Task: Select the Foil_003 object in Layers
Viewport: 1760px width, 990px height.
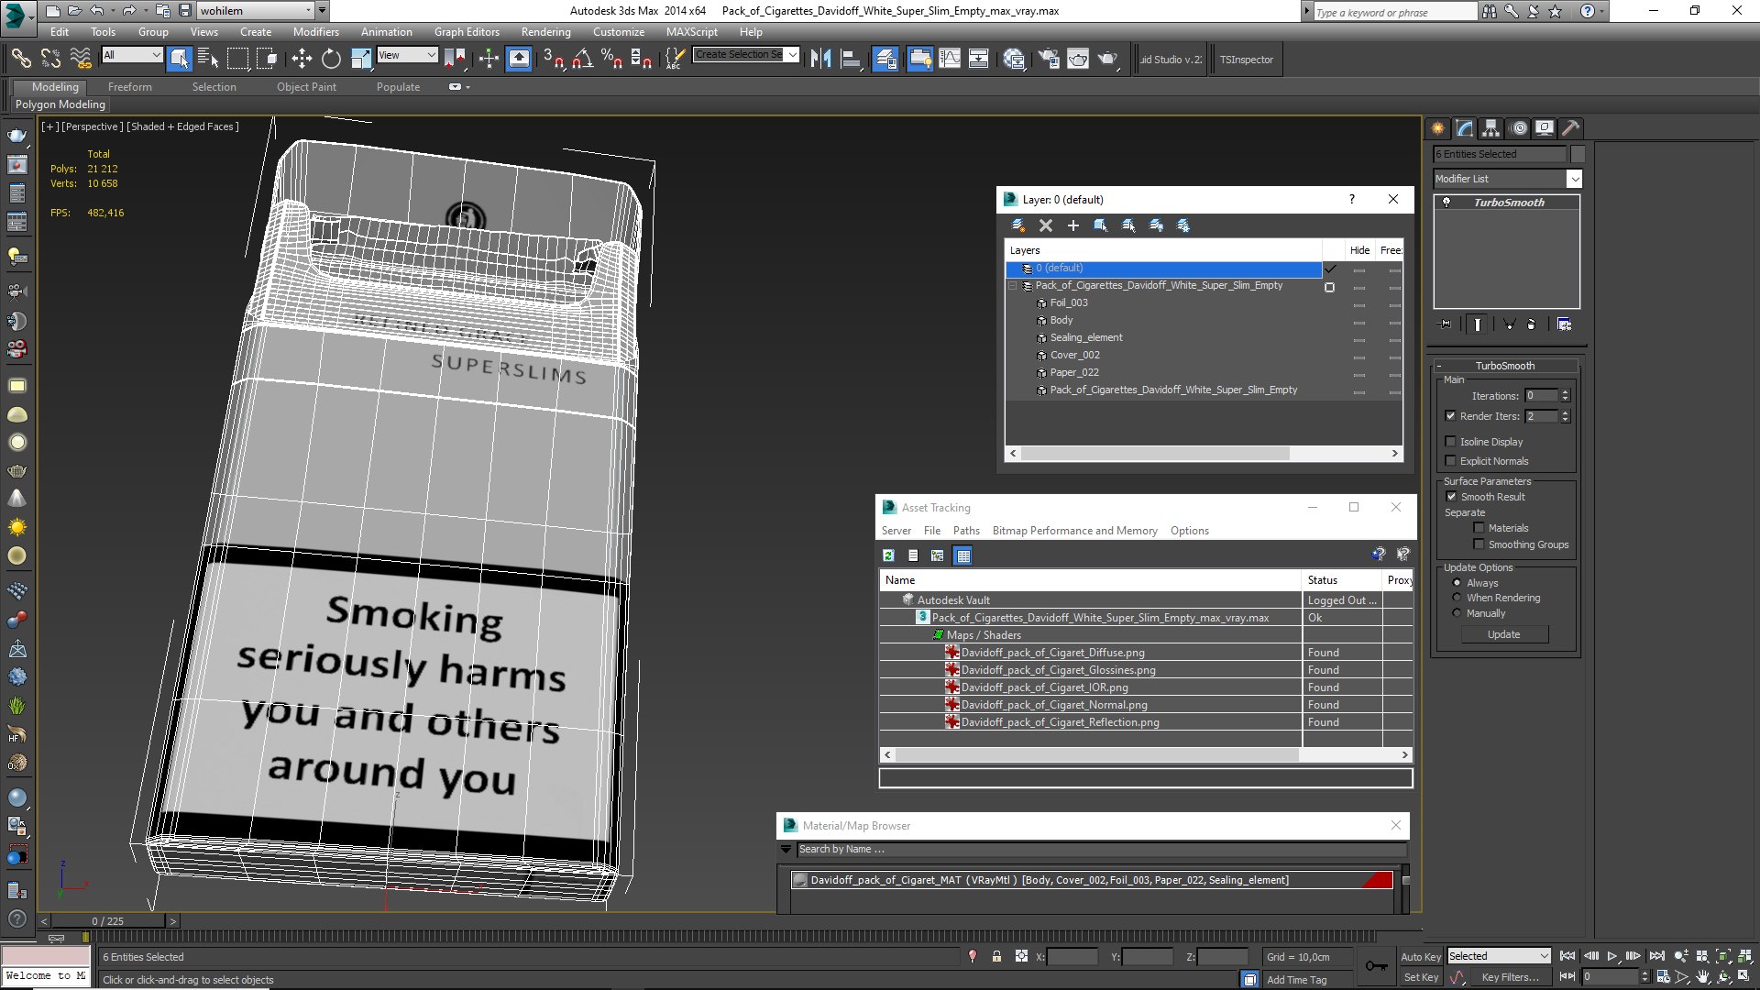Action: [x=1069, y=303]
